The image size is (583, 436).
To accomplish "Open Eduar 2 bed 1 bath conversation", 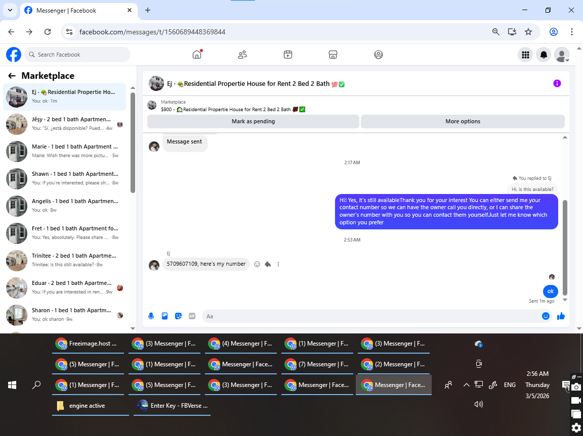I will (65, 287).
